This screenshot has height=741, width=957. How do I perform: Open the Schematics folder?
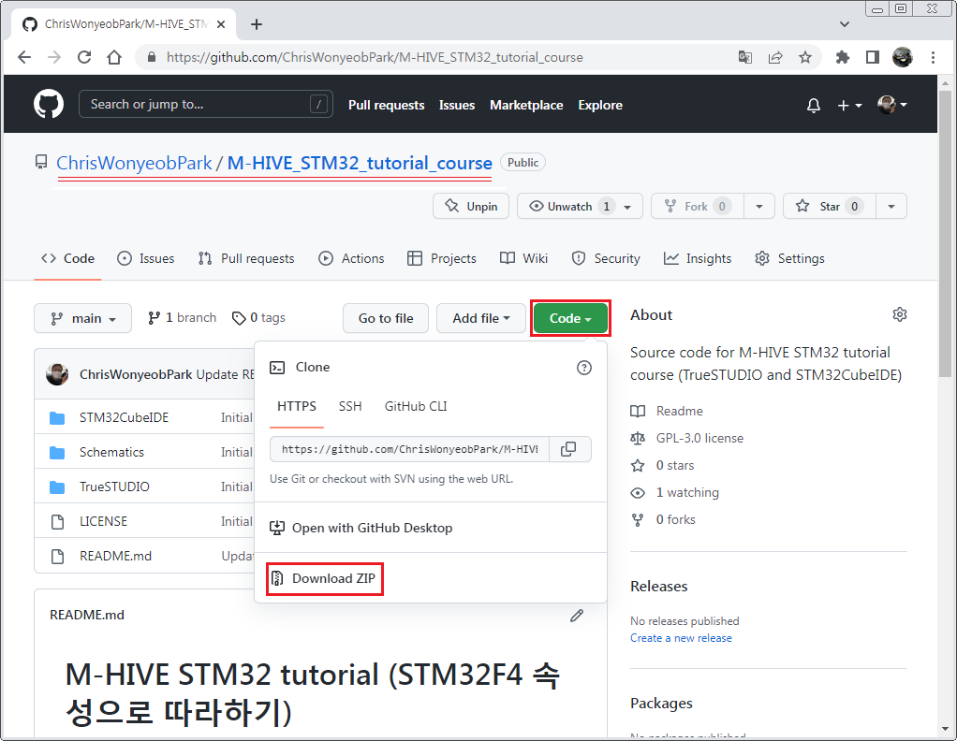click(x=111, y=453)
